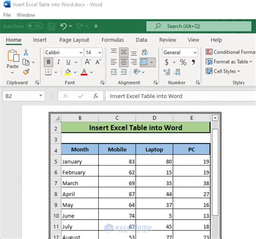Viewport: 256px width, 239px height.
Task: Click the Insert Function fx icon
Action: (x=96, y=96)
